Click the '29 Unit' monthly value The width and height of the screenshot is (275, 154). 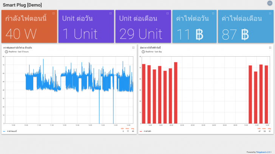(x=141, y=34)
